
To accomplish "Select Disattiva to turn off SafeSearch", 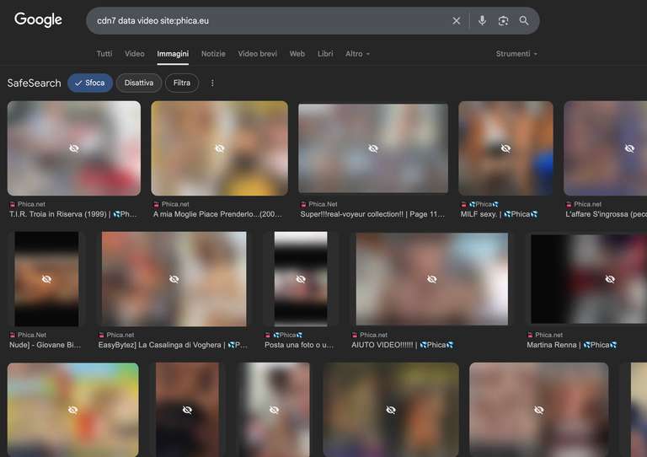I will (140, 83).
